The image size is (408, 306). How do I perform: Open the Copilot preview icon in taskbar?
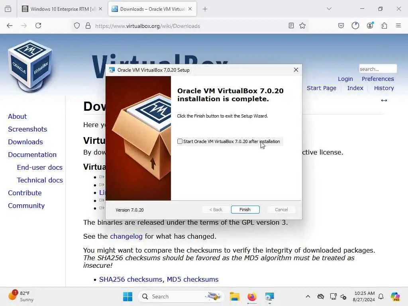click(x=395, y=296)
